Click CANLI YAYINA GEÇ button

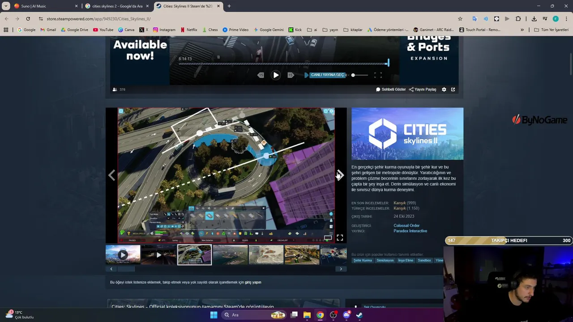[327, 75]
